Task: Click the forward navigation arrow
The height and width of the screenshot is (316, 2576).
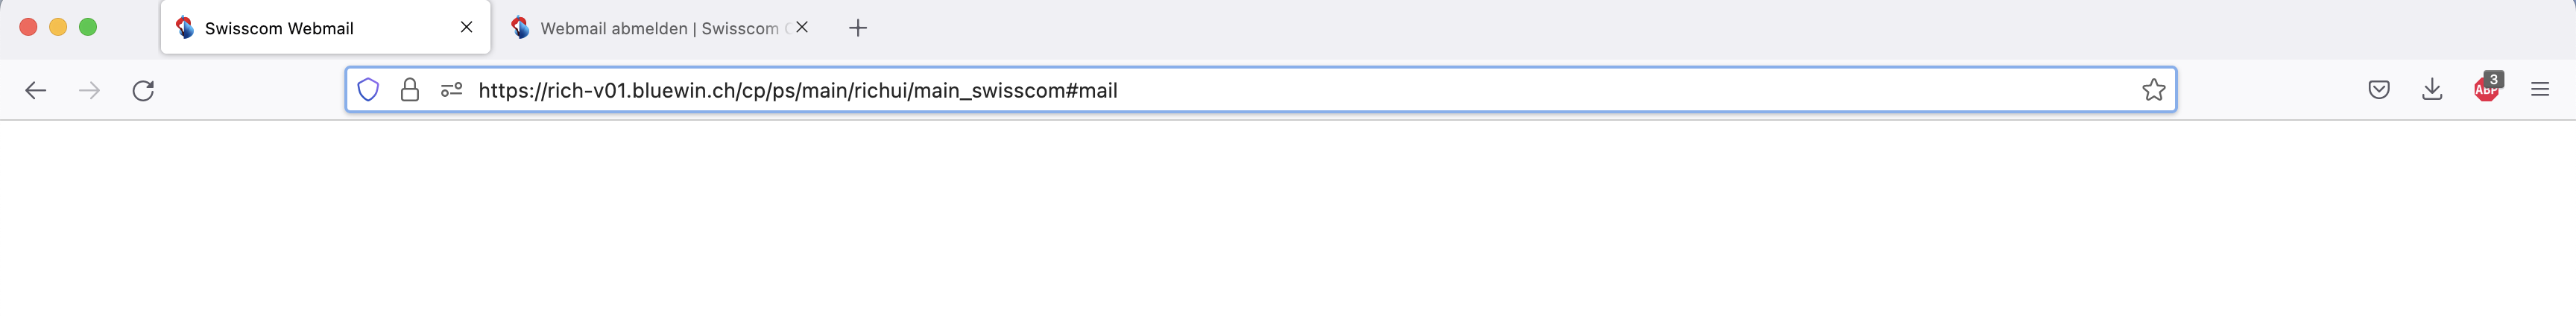Action: (x=89, y=90)
